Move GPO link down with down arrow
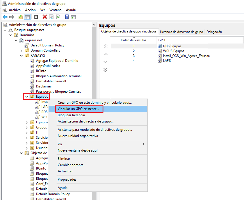The width and height of the screenshot is (244, 200). [x=105, y=62]
